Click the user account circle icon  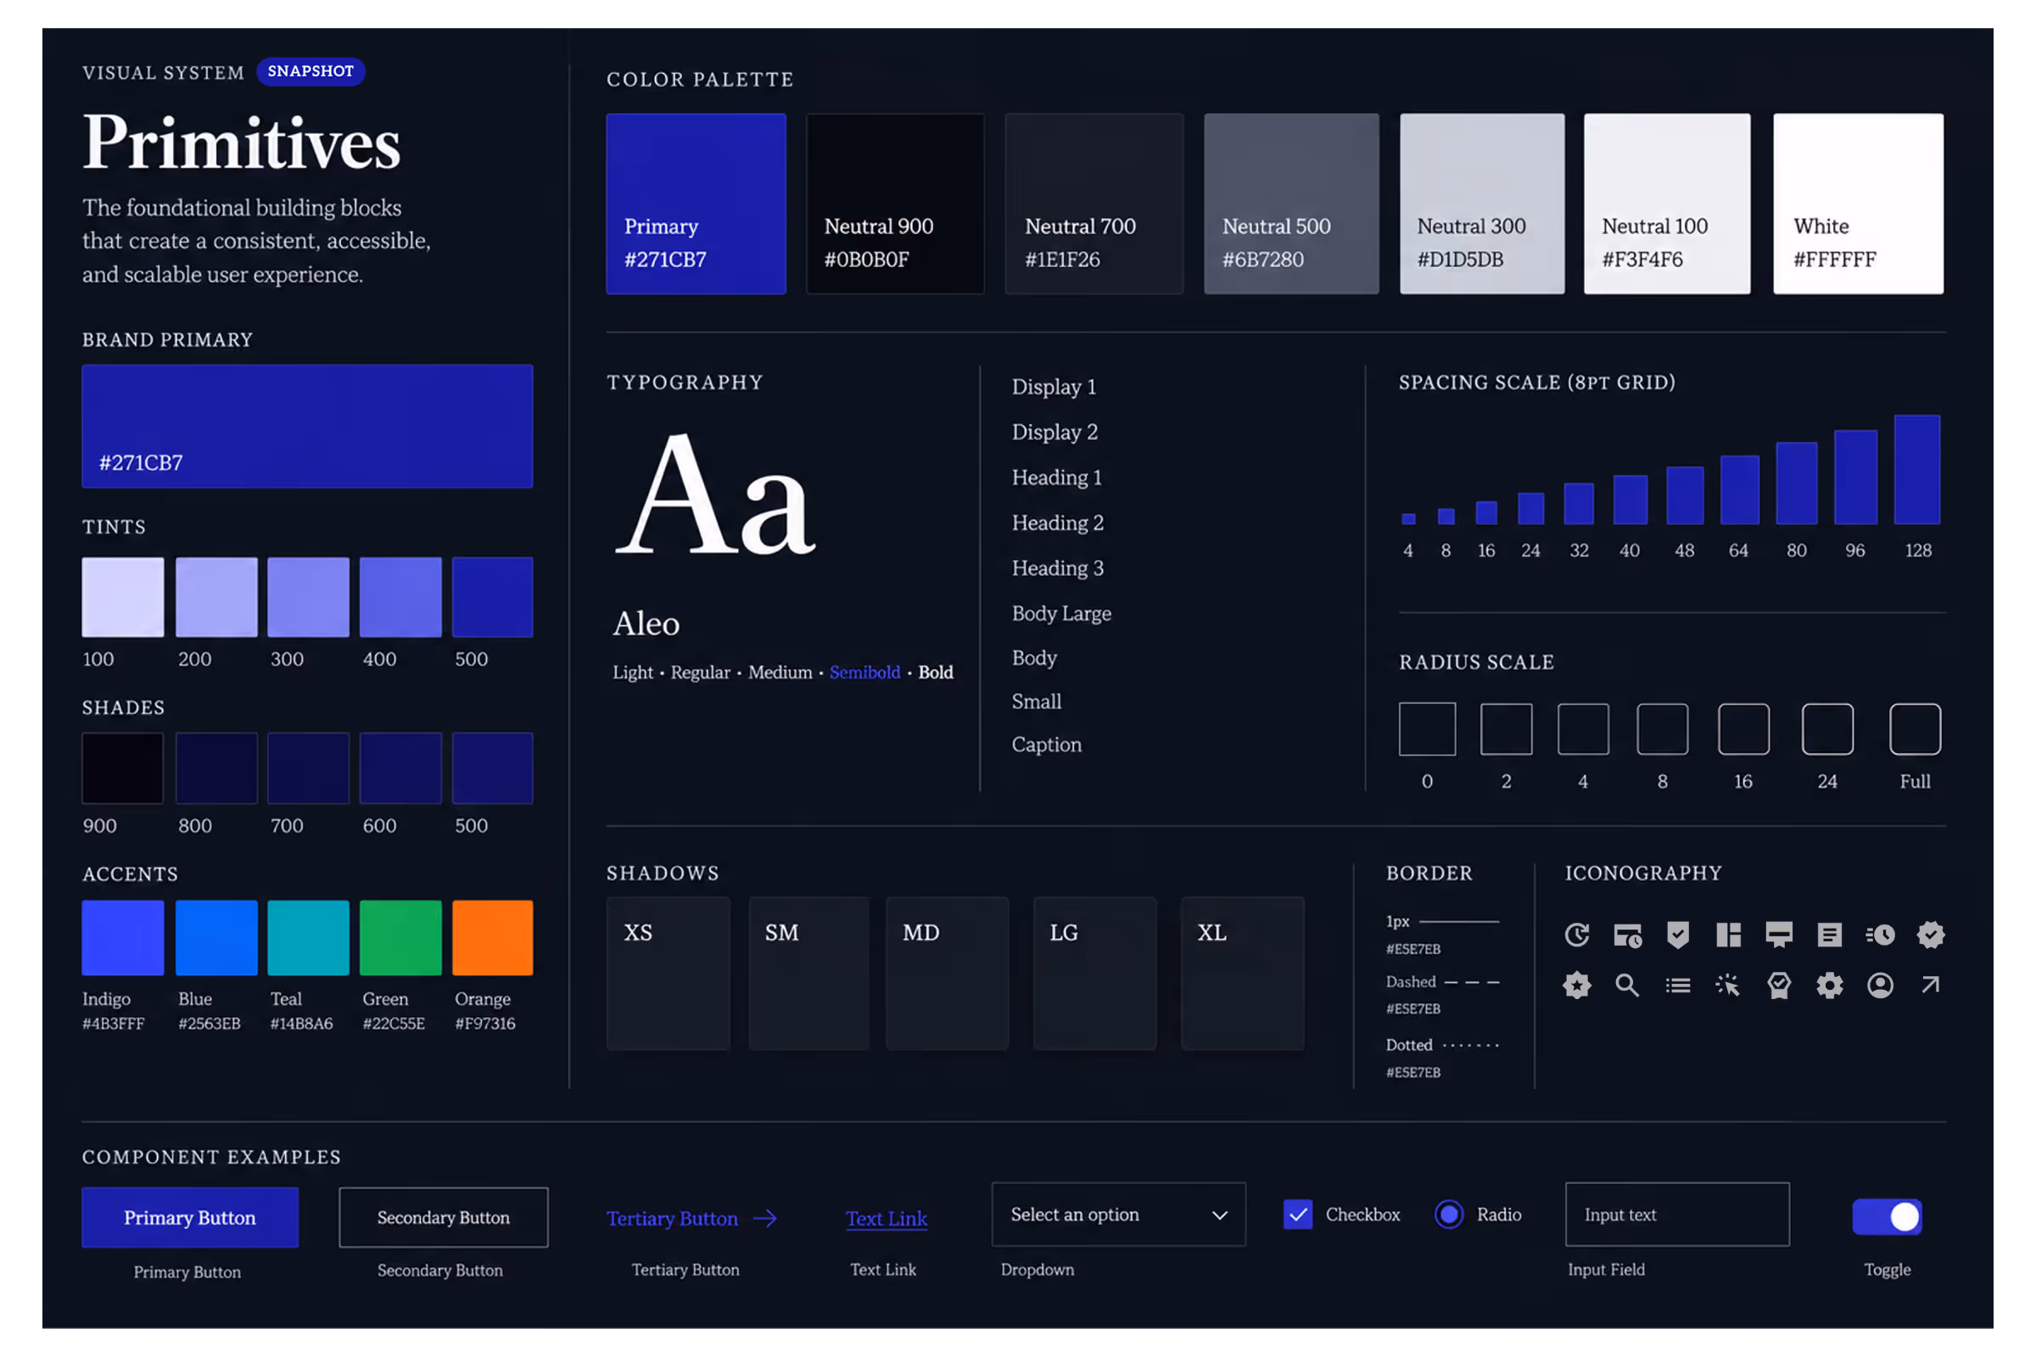click(1880, 985)
